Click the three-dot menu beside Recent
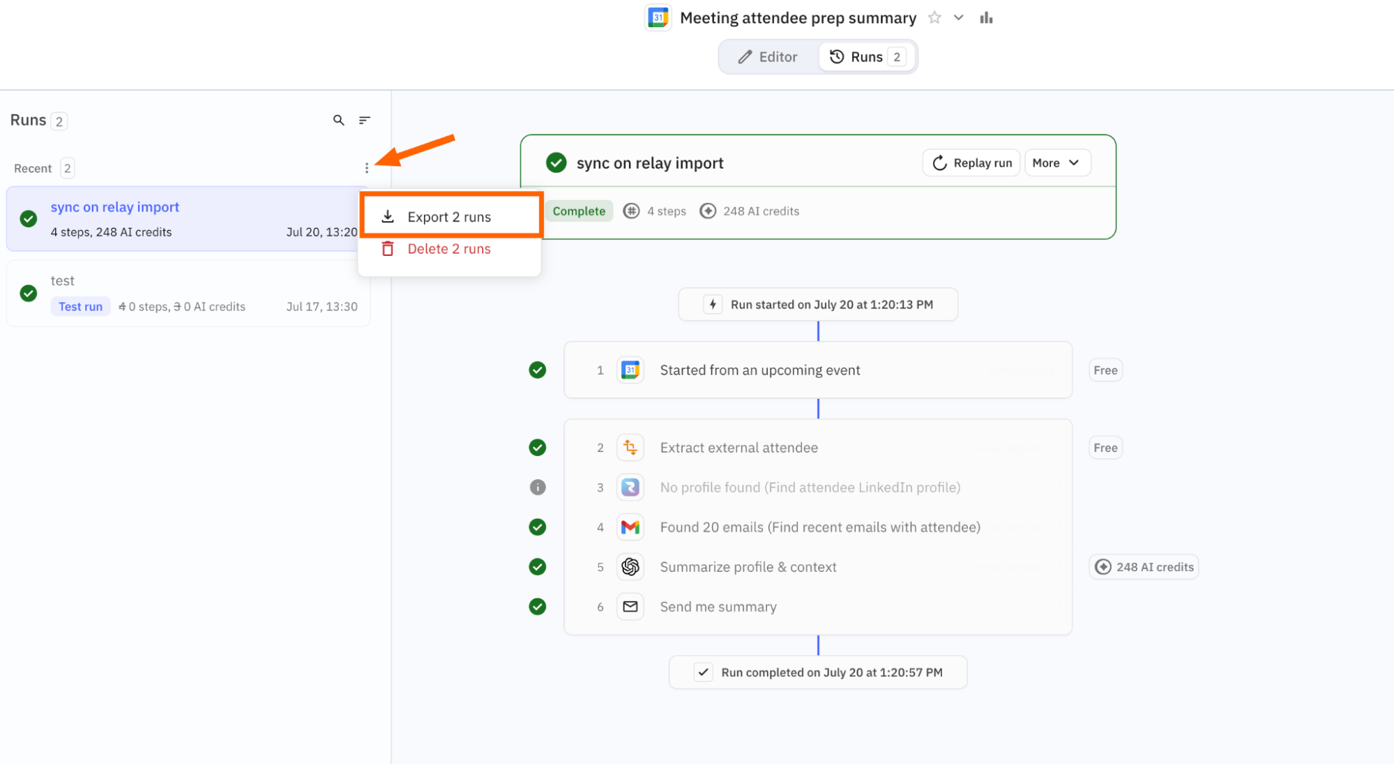 pos(366,168)
